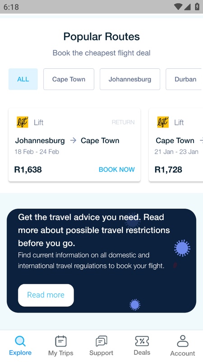This screenshot has width=203, height=362.
Task: Open Account profile icon
Action: 183,341
